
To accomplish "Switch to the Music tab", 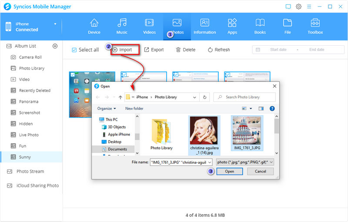I will click(122, 27).
